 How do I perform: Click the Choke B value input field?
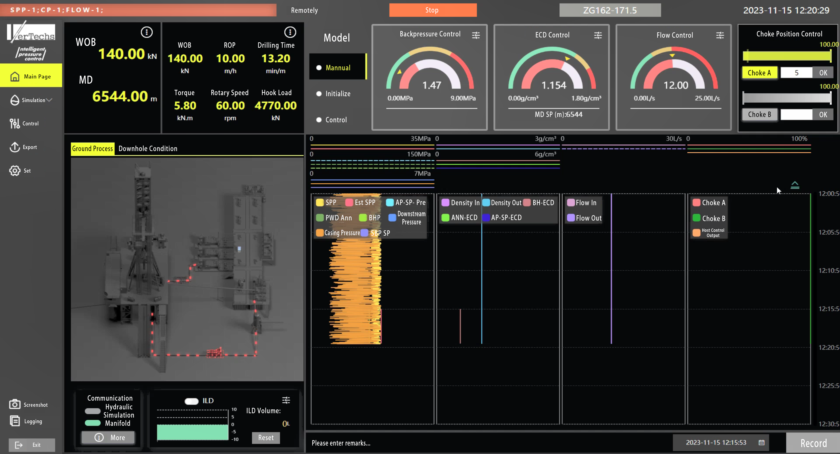796,114
